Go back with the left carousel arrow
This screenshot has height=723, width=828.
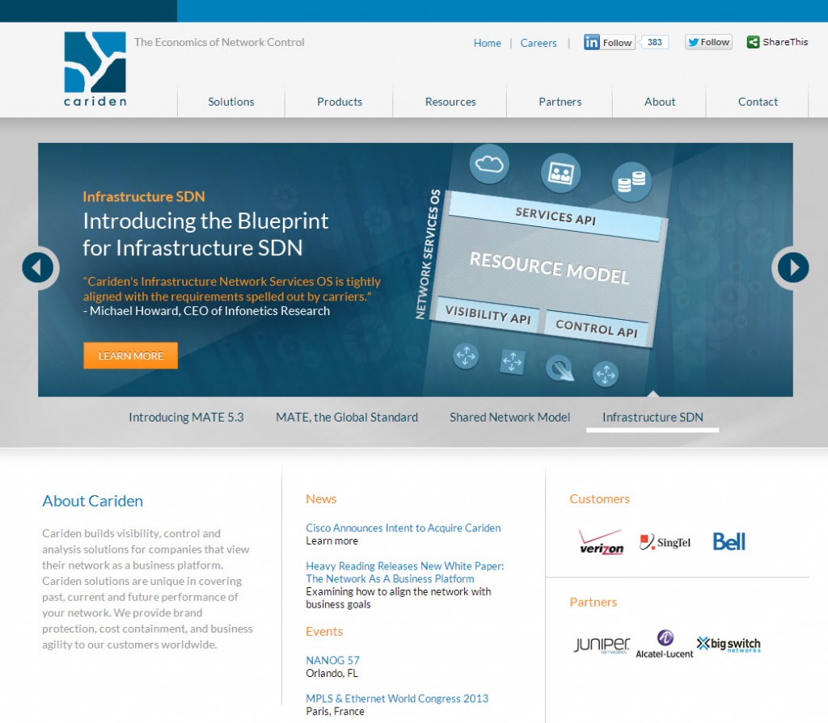point(38,267)
